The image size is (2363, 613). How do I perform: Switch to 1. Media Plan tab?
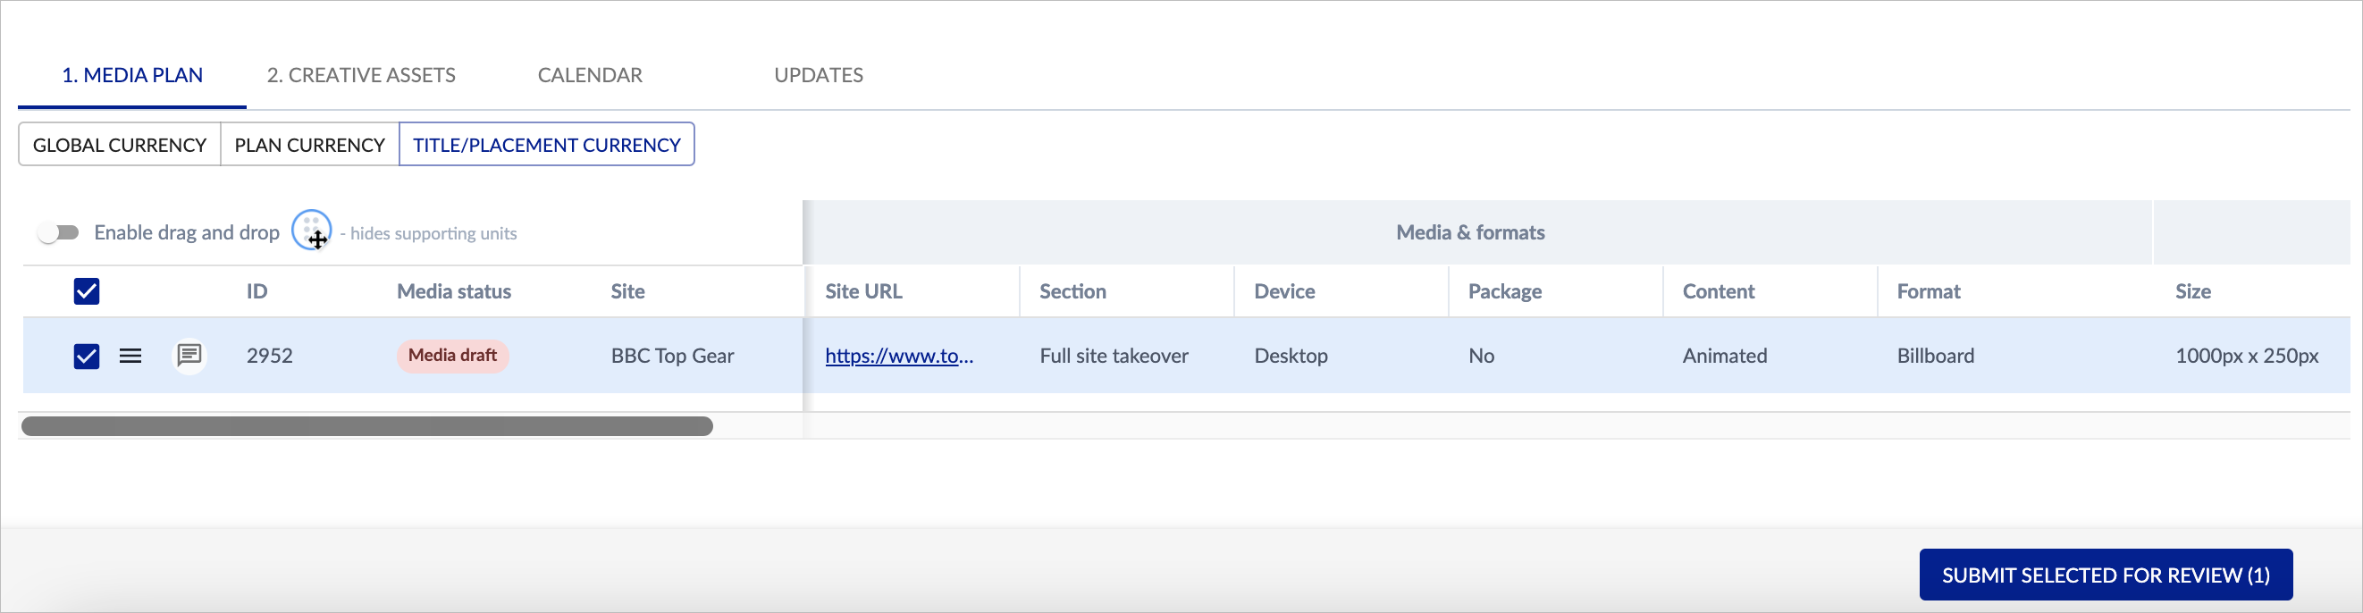(x=132, y=75)
